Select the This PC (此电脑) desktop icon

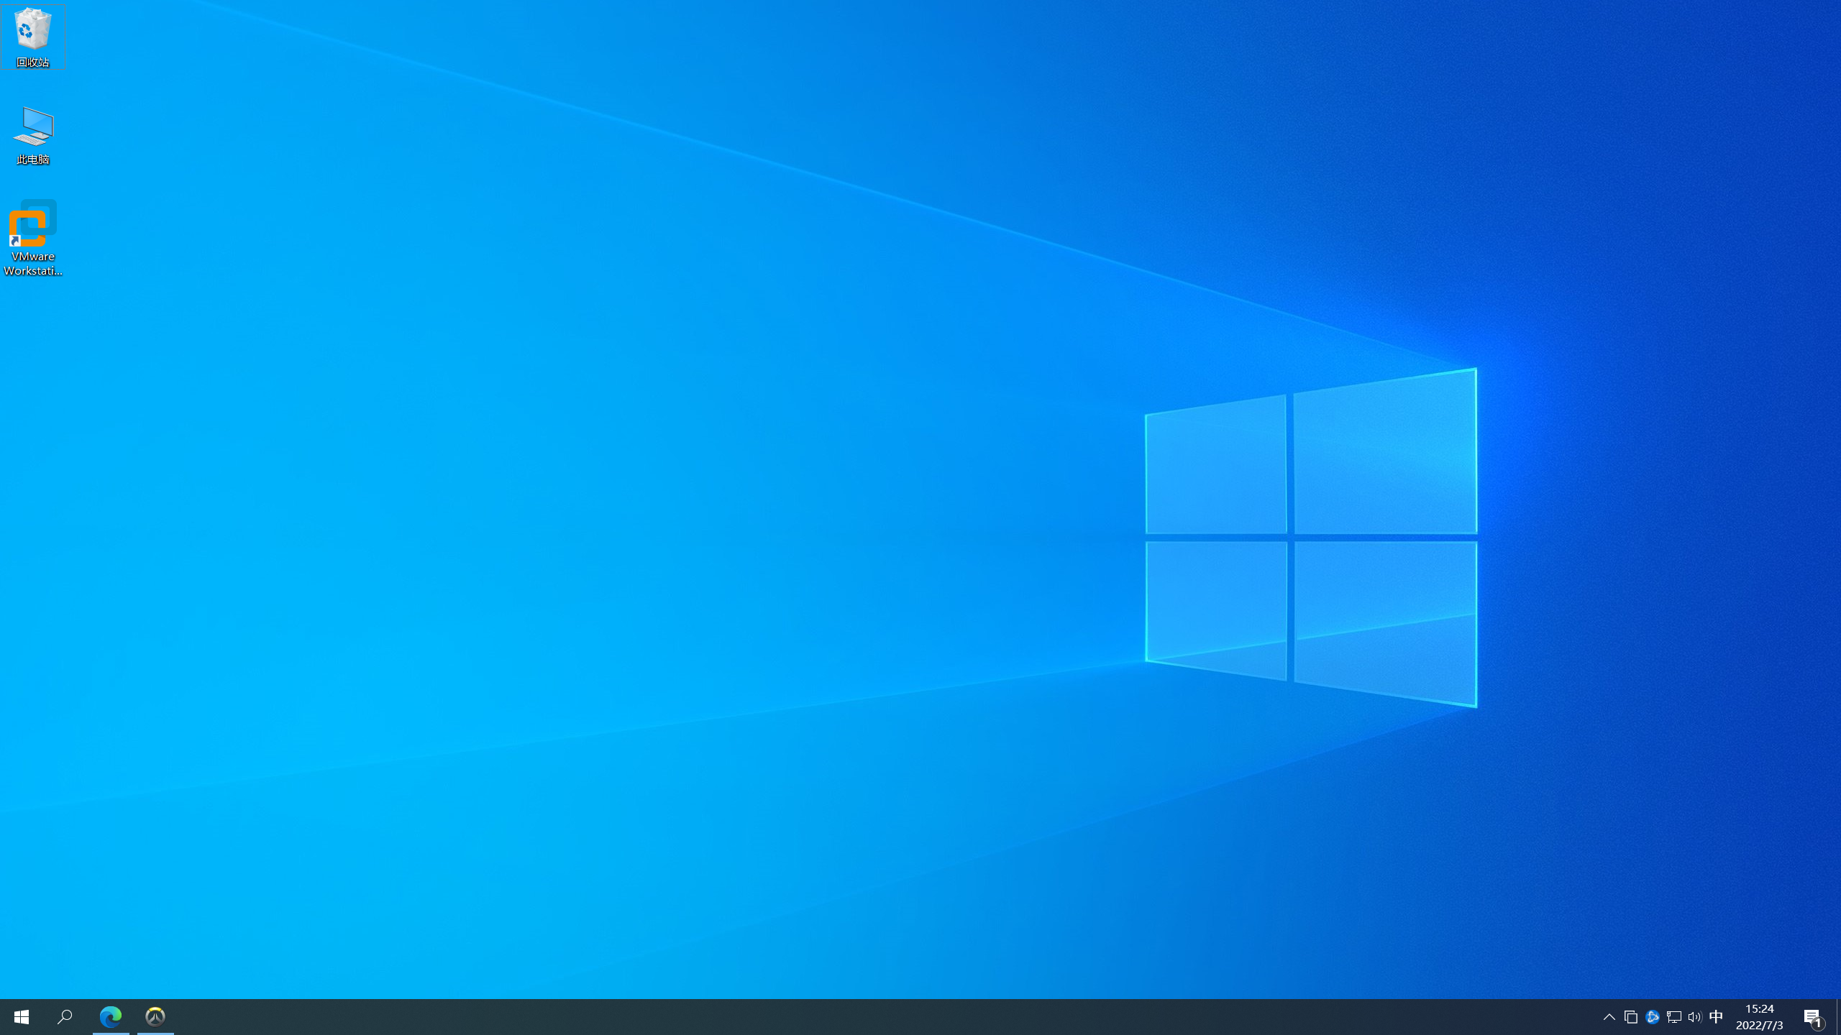tap(33, 126)
